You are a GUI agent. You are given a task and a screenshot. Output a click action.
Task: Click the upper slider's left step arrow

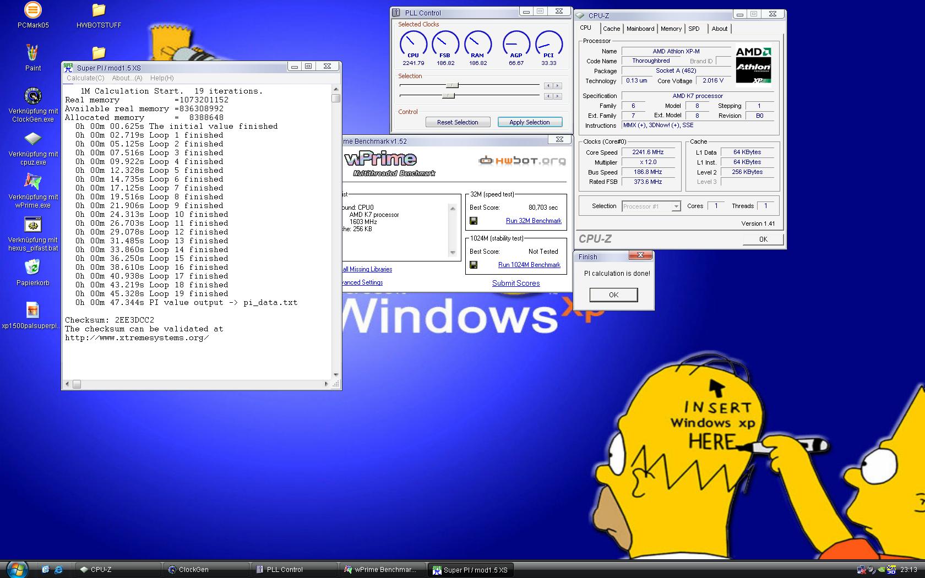click(x=548, y=86)
